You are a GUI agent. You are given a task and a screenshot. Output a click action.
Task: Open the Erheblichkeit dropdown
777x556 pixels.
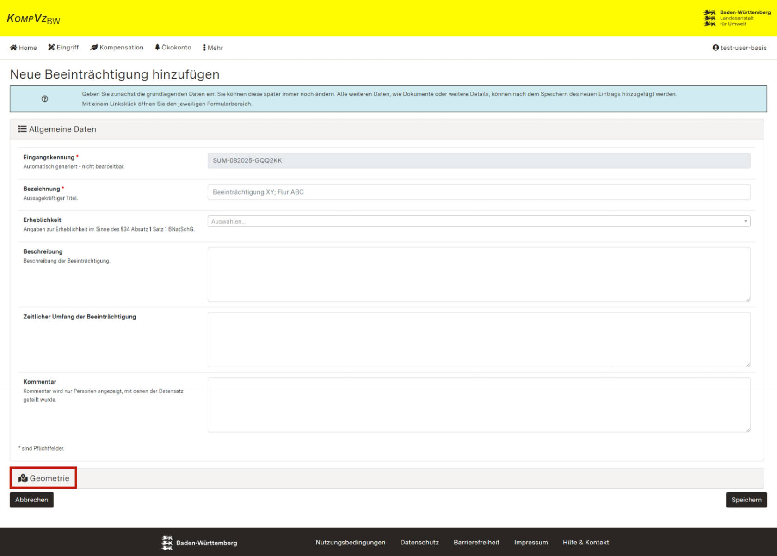[x=479, y=221]
